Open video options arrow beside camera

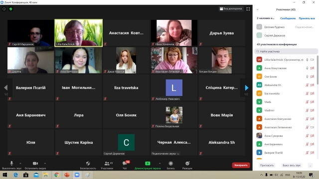(45, 163)
